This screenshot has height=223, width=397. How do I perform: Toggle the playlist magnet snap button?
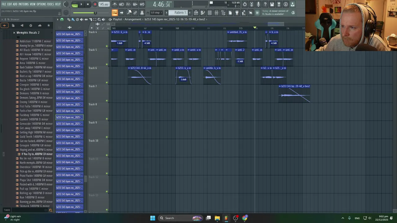pyautogui.click(x=62, y=20)
